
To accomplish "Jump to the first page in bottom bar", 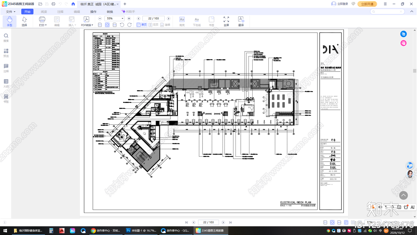I will click(187, 222).
